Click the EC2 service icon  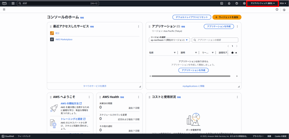click(x=52, y=33)
